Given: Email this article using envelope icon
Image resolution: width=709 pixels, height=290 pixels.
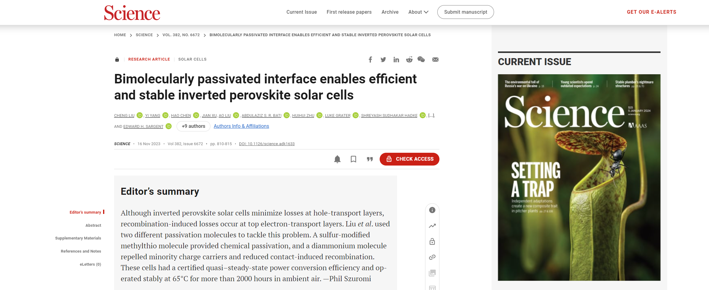Looking at the screenshot, I should (435, 60).
